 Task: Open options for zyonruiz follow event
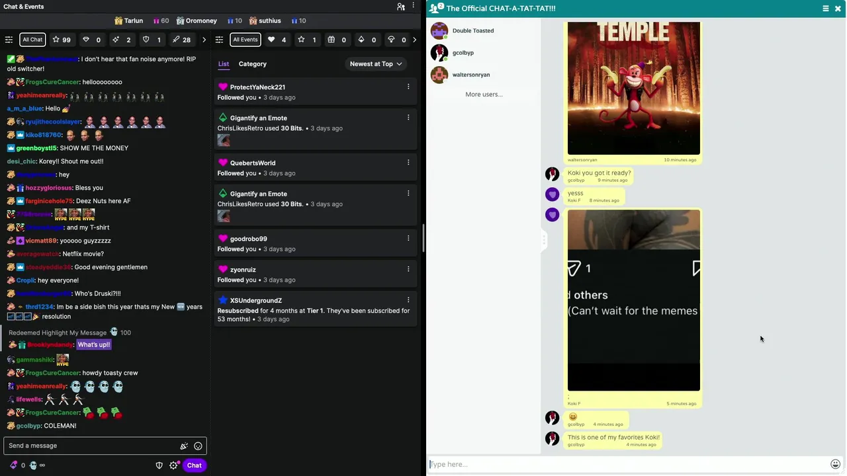pos(408,269)
